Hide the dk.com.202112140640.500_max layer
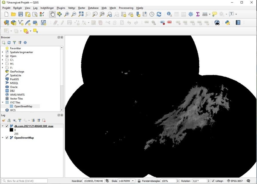The image size is (257, 184). [7, 126]
